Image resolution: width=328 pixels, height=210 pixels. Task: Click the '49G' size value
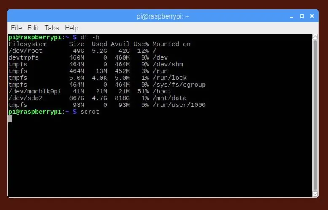[79, 51]
